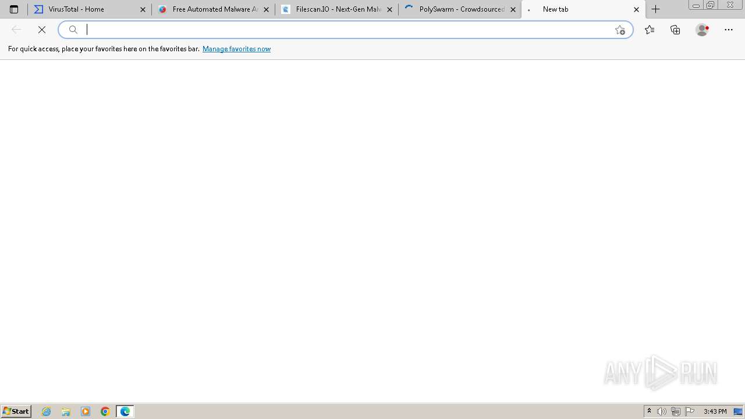Switch to the VirusTotal - Home tab
The width and height of the screenshot is (745, 419).
point(90,9)
